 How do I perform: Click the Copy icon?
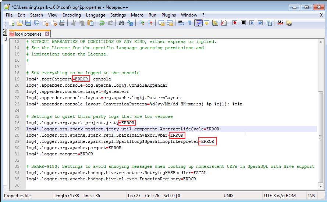click(x=82, y=23)
